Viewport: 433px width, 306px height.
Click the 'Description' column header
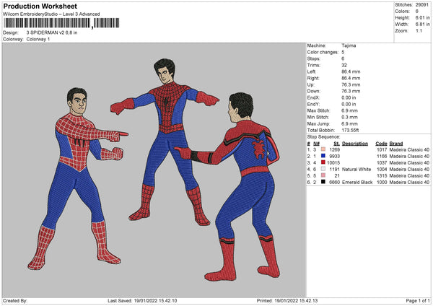(x=355, y=144)
